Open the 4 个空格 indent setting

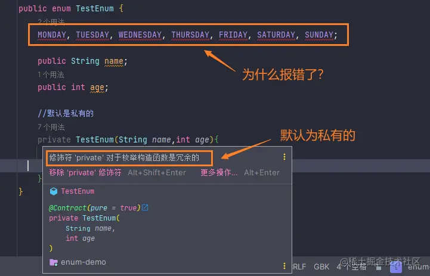pyautogui.click(x=351, y=266)
